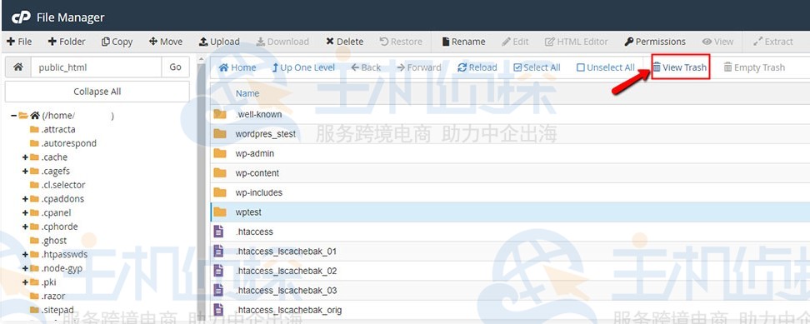Open View Trash
810x324 pixels.
click(680, 67)
